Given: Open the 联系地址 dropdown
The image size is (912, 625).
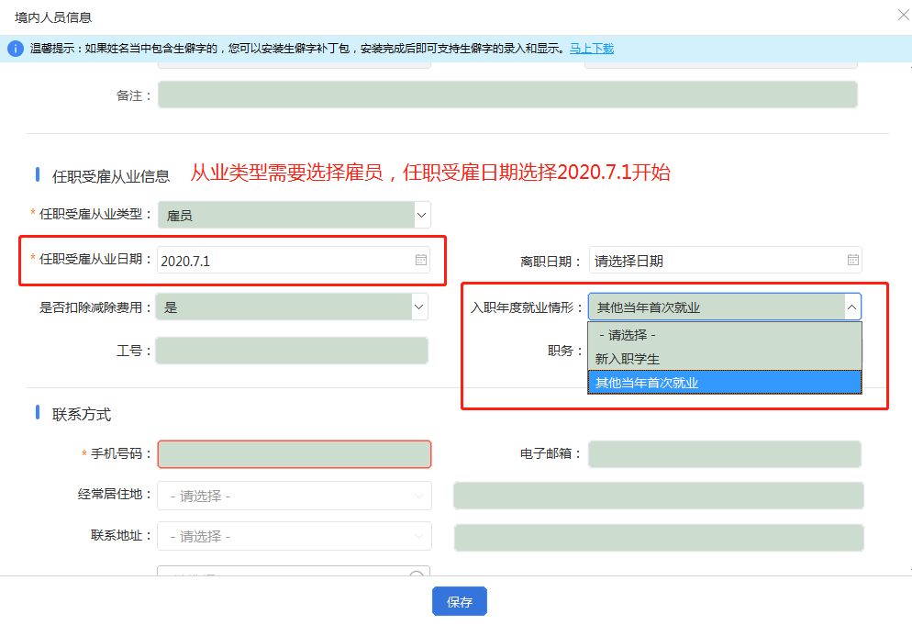Looking at the screenshot, I should click(x=295, y=536).
